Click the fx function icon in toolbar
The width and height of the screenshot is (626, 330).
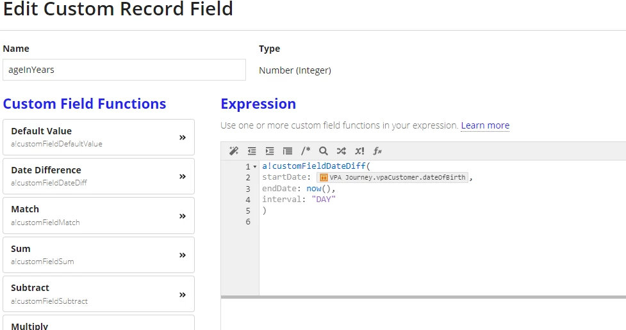coord(377,151)
